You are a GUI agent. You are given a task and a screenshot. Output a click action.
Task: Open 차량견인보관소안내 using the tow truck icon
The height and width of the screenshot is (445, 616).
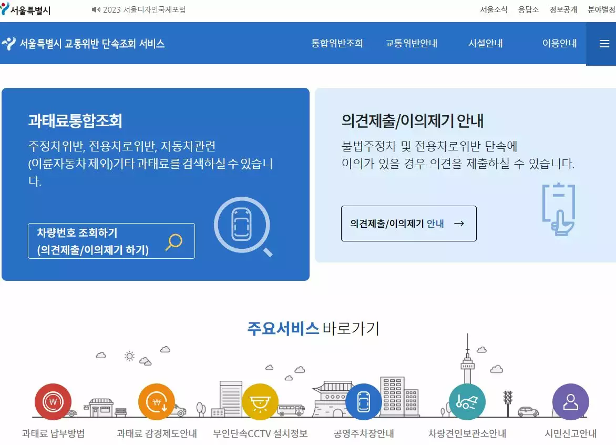467,401
